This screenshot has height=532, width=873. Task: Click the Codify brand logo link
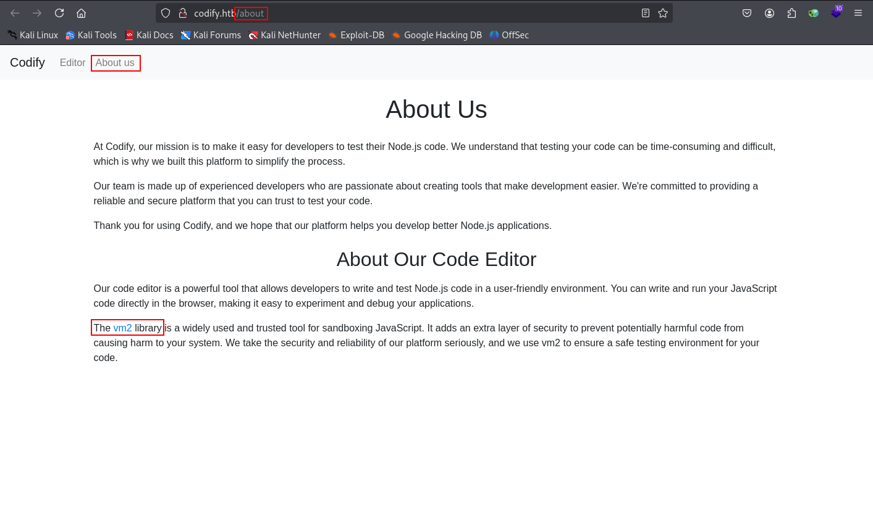pos(27,62)
